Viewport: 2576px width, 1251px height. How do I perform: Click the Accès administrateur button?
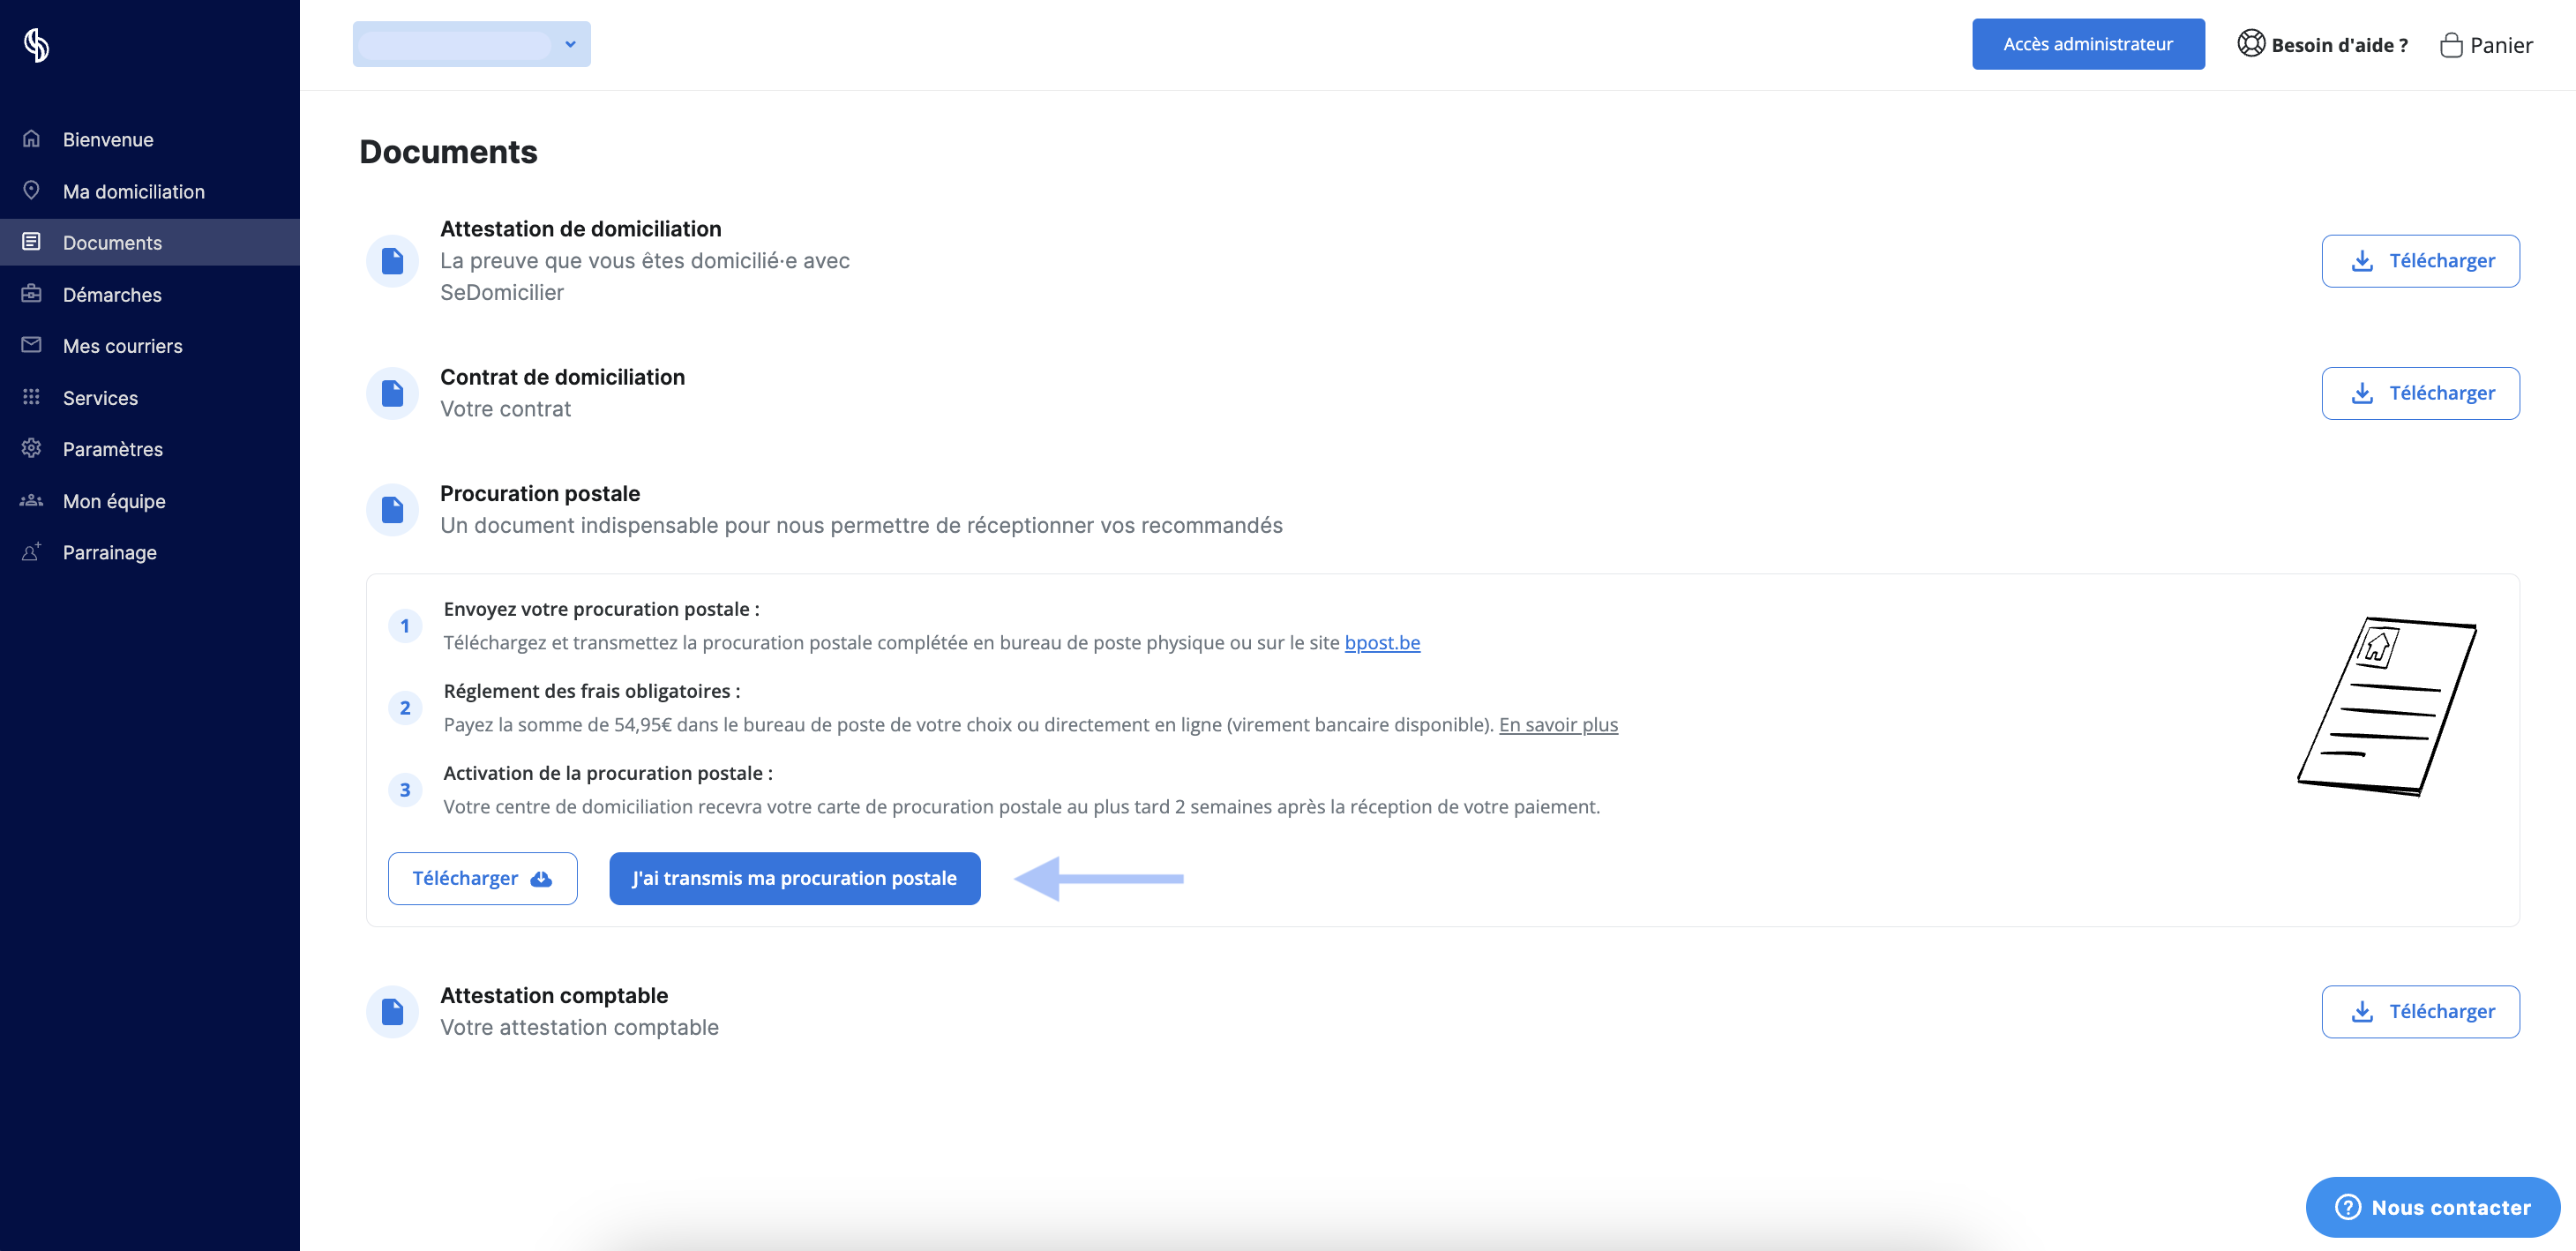(x=2088, y=44)
